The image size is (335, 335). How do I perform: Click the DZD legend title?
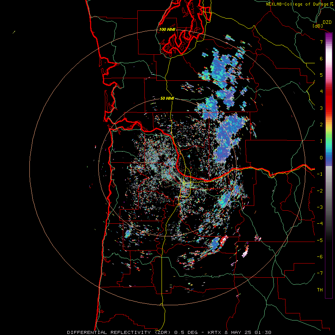pyautogui.click(x=327, y=22)
